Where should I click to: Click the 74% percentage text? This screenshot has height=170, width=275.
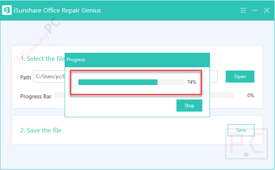click(x=191, y=82)
